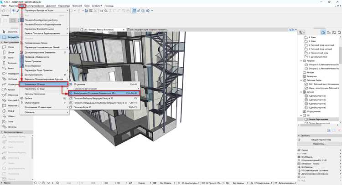Select Показать Все в 3D entry
This screenshot has height=185, width=342.
(x=82, y=107)
